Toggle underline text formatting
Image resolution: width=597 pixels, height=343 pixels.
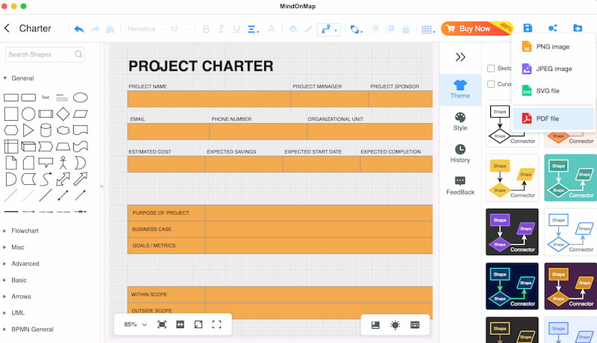(237, 29)
